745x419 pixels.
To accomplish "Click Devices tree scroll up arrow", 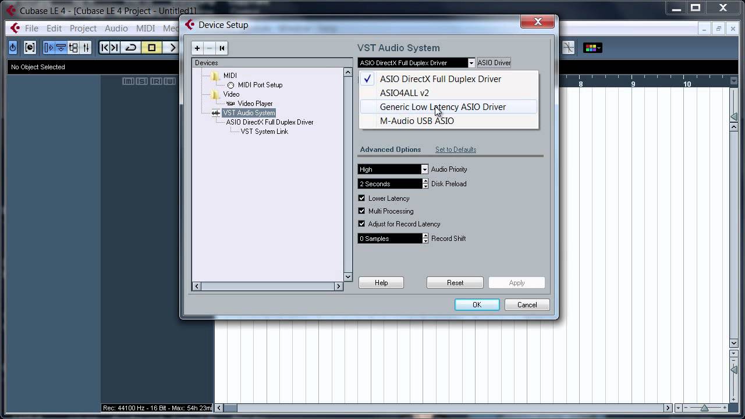I will [348, 72].
